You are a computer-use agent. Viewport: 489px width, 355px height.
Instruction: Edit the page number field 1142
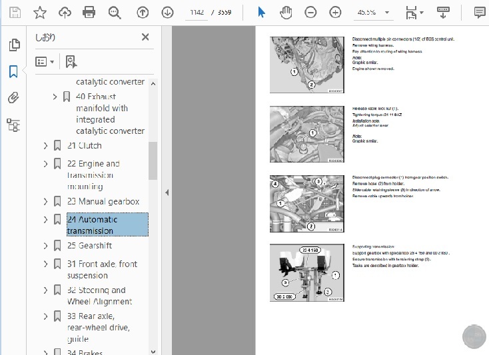click(x=197, y=13)
